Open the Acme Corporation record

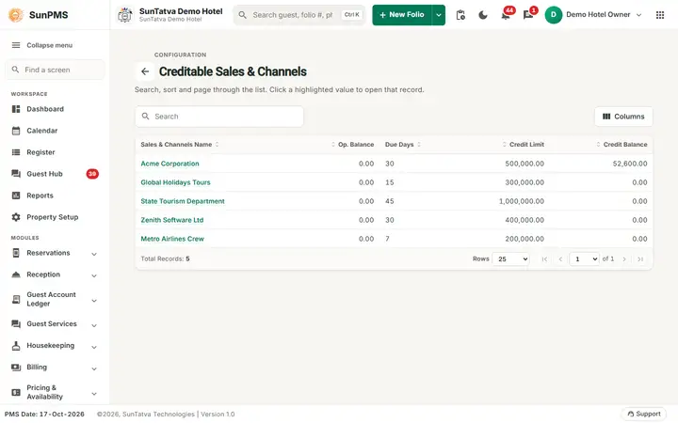169,164
